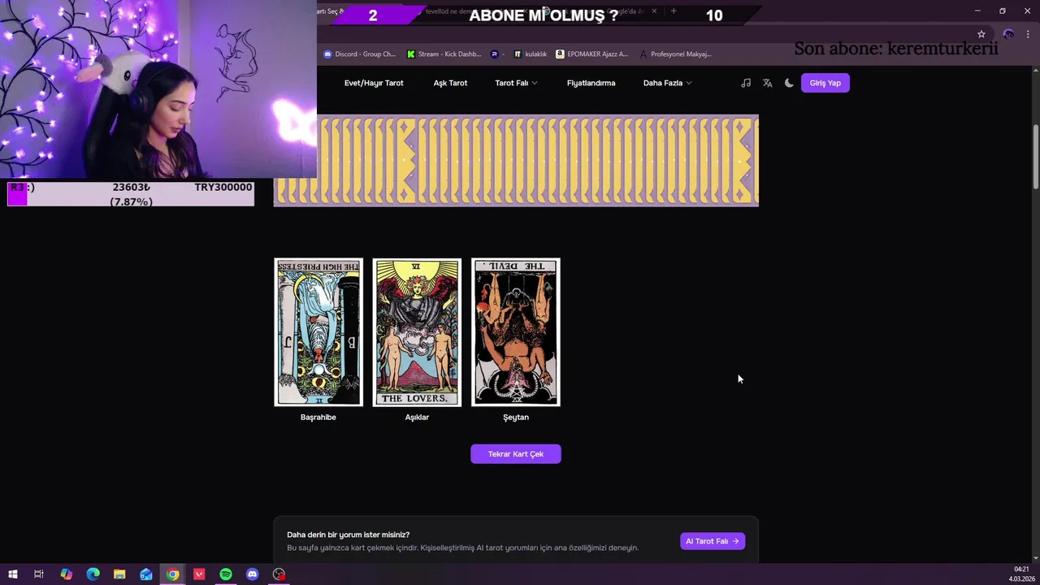Bookmark this page with star icon
The height and width of the screenshot is (585, 1040).
[981, 34]
